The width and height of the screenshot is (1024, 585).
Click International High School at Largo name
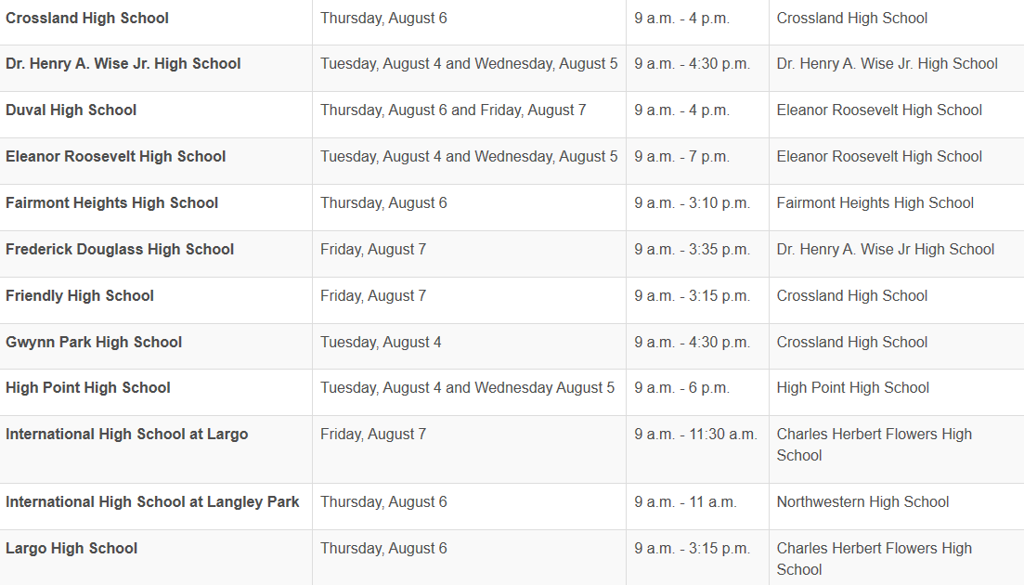click(x=127, y=435)
